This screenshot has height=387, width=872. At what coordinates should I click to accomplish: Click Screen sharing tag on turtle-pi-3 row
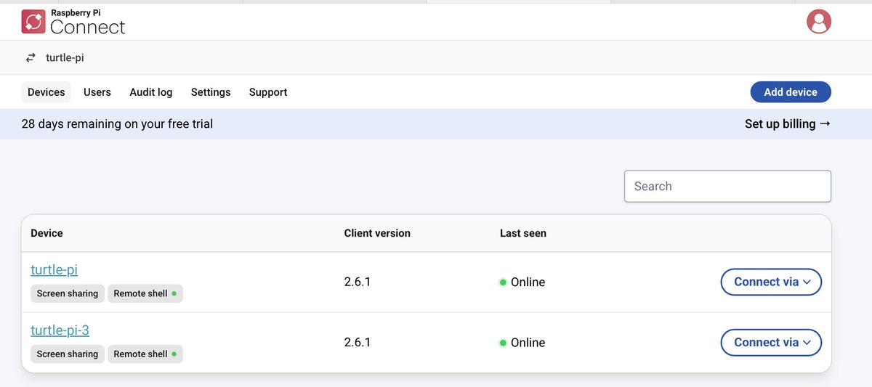point(68,354)
